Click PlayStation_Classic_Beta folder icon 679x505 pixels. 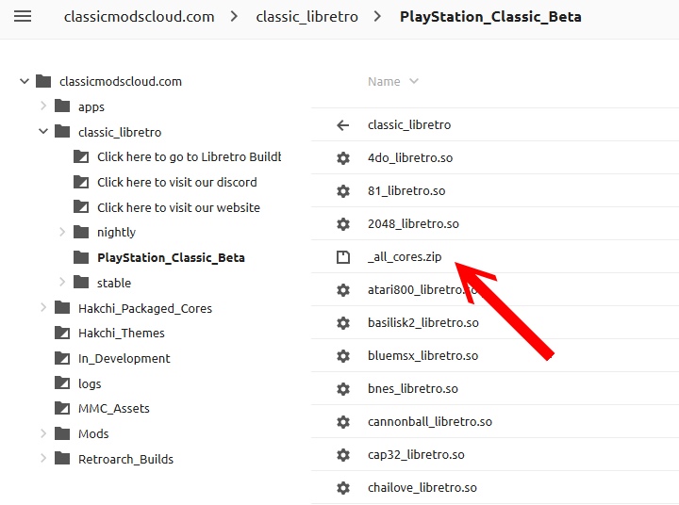(81, 257)
